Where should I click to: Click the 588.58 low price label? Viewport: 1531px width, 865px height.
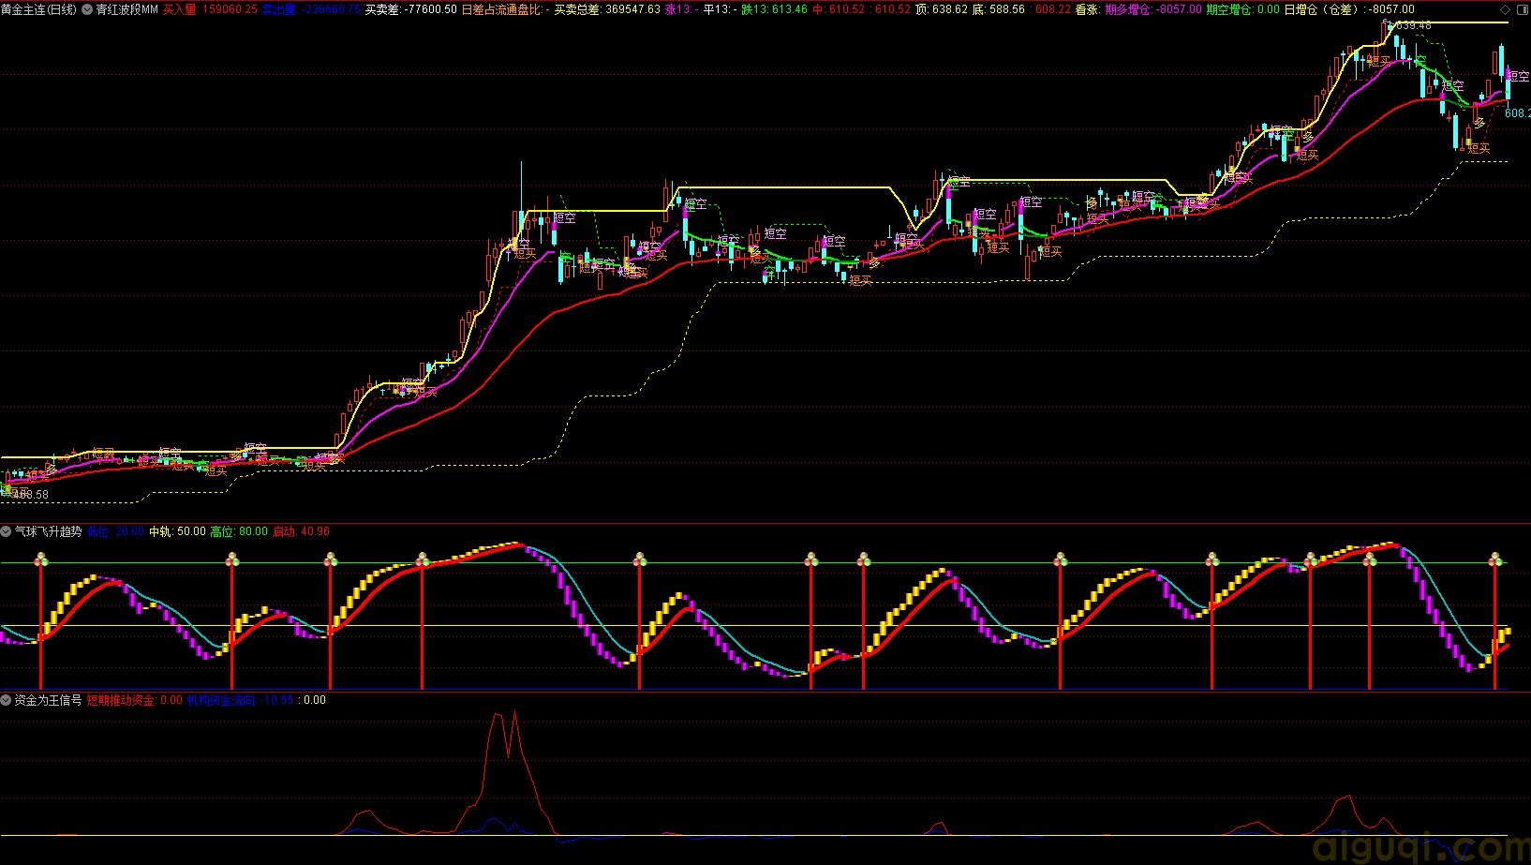(x=31, y=495)
